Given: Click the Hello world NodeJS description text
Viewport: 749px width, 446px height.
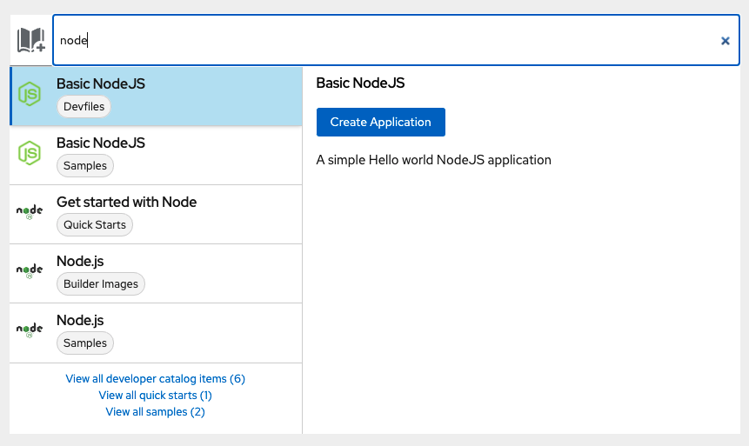Looking at the screenshot, I should pos(434,160).
